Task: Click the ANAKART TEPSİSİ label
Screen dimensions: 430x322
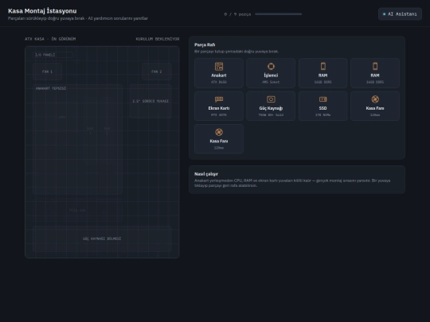Action: click(x=51, y=88)
